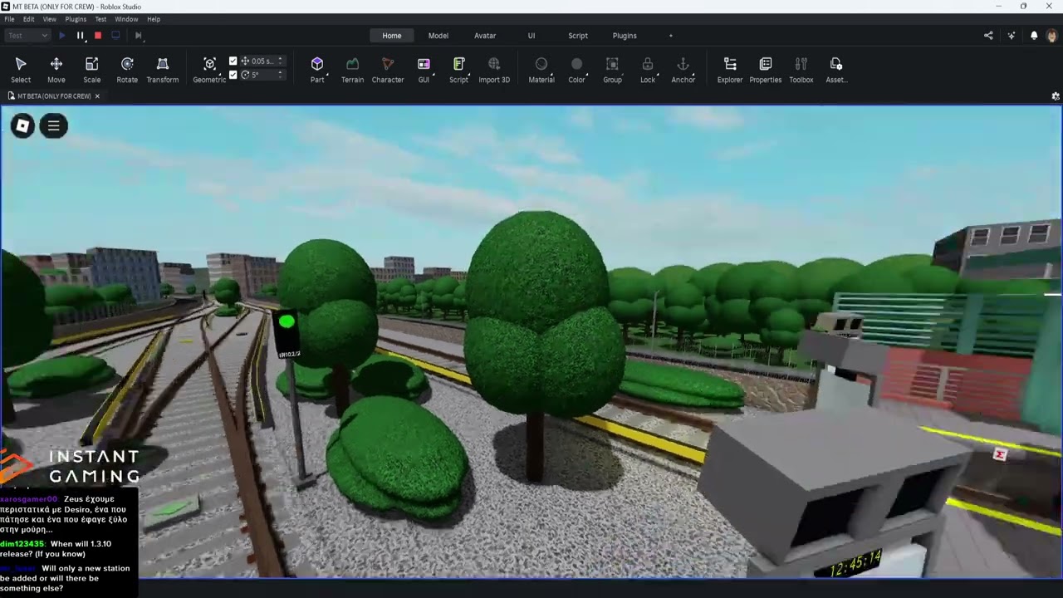Activate the Transform tool
The height and width of the screenshot is (598, 1063).
coord(163,70)
